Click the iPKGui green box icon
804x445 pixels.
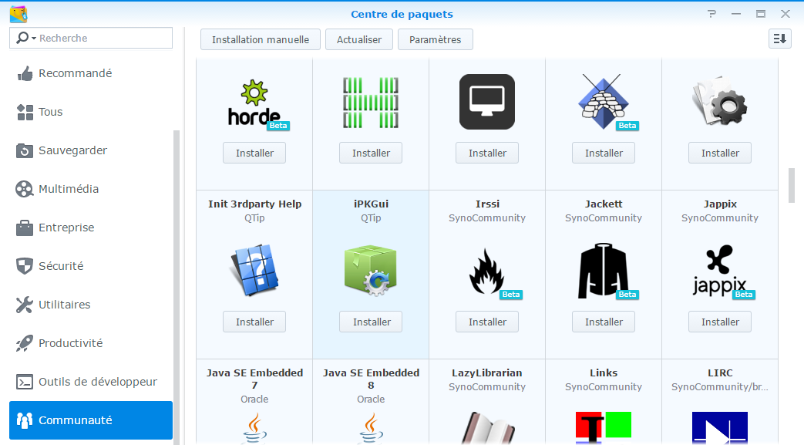click(371, 271)
